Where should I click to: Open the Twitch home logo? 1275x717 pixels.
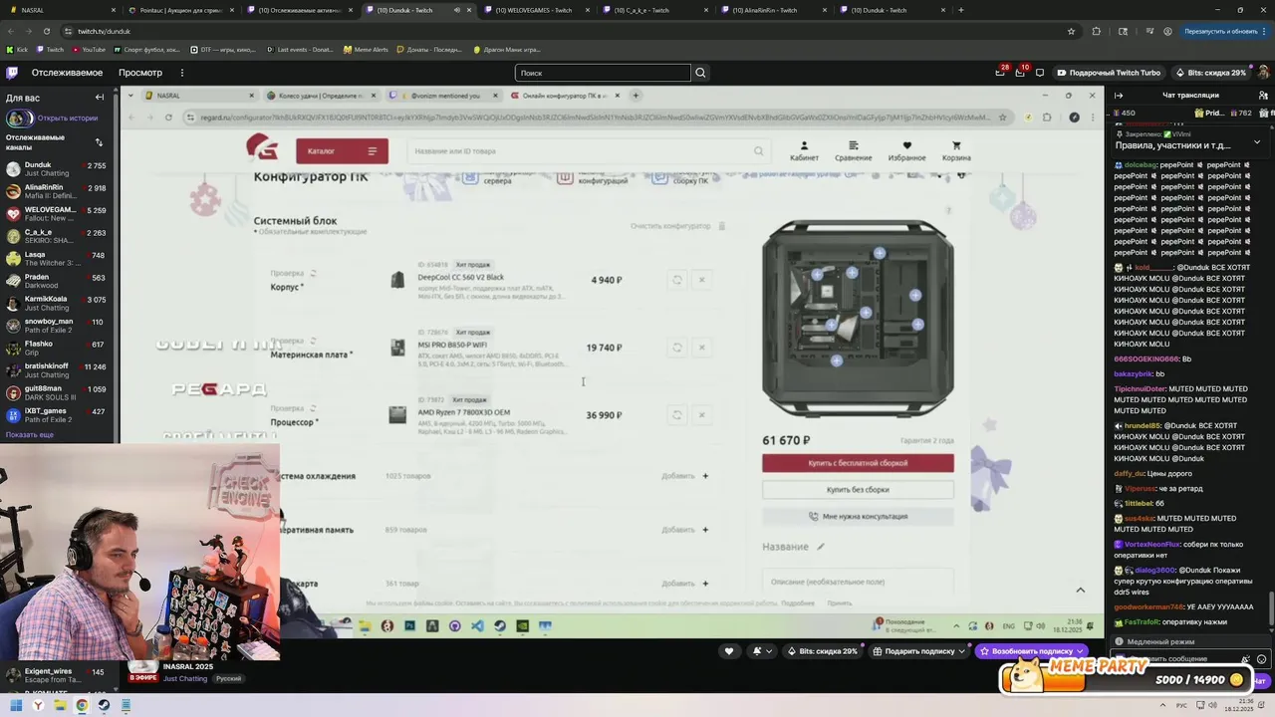[12, 73]
